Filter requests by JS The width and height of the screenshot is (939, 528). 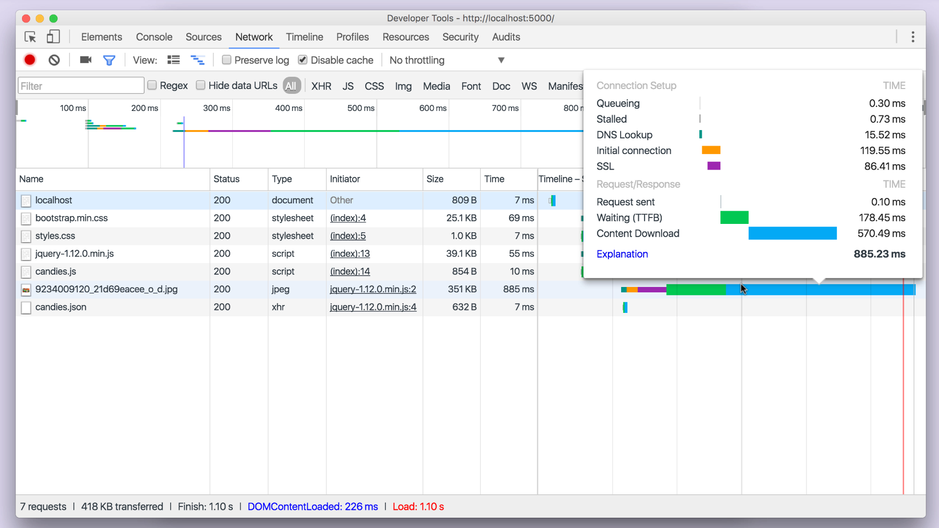[x=348, y=86]
